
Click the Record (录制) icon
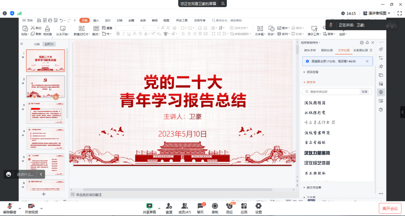point(215,206)
